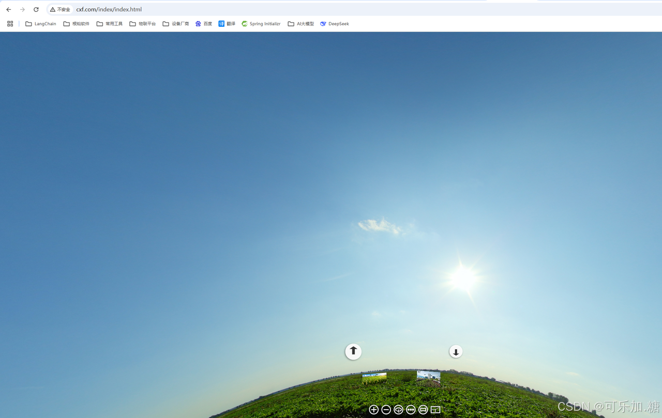Enter fullscreen with the rectangle arrow icon
This screenshot has height=418, width=662.
435,410
